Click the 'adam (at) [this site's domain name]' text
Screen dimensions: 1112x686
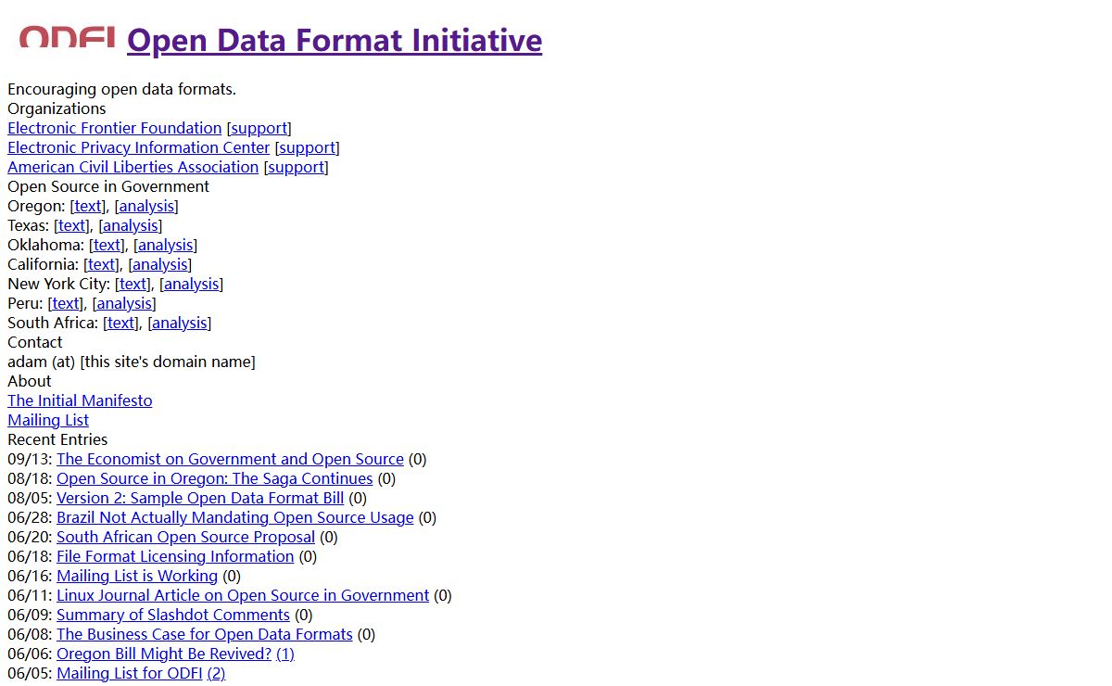coord(132,362)
